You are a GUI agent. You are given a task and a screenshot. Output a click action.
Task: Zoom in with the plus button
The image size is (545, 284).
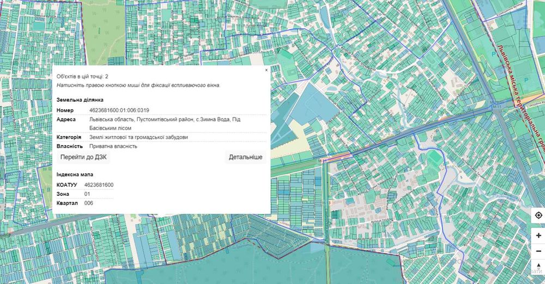click(538, 236)
